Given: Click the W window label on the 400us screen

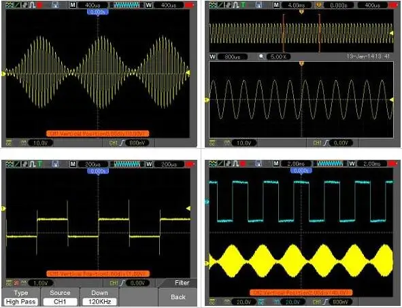Looking at the screenshot, I should (148, 5).
